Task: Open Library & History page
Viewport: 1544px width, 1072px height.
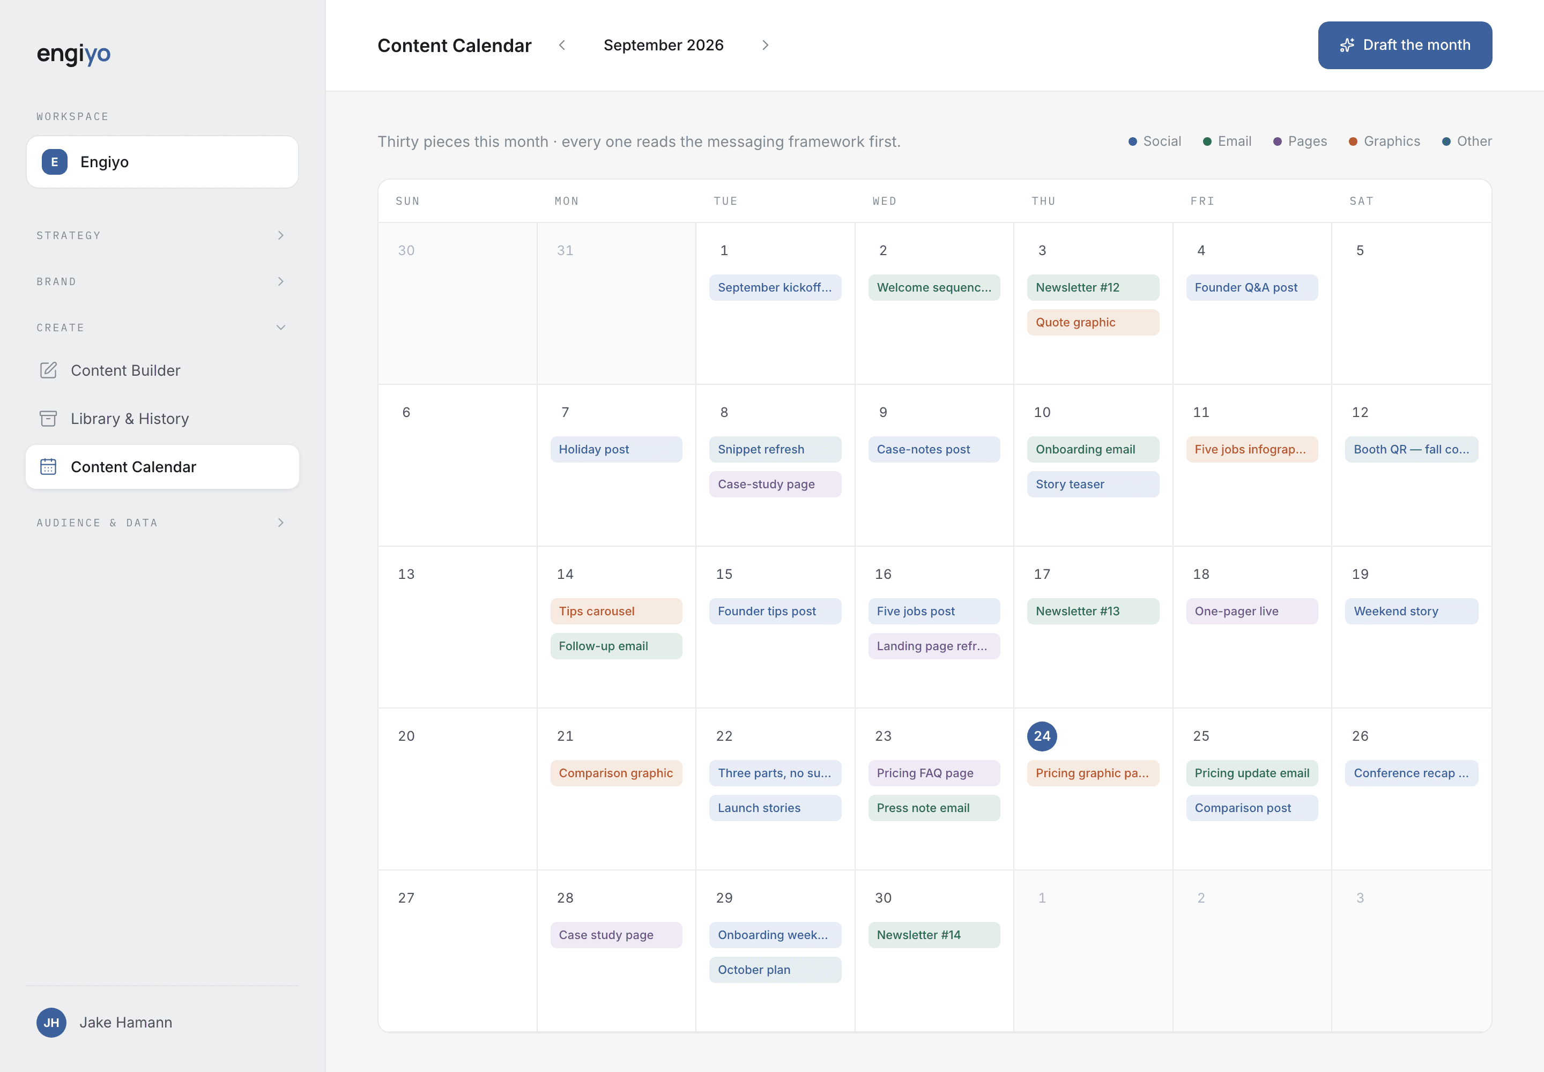Action: coord(162,419)
